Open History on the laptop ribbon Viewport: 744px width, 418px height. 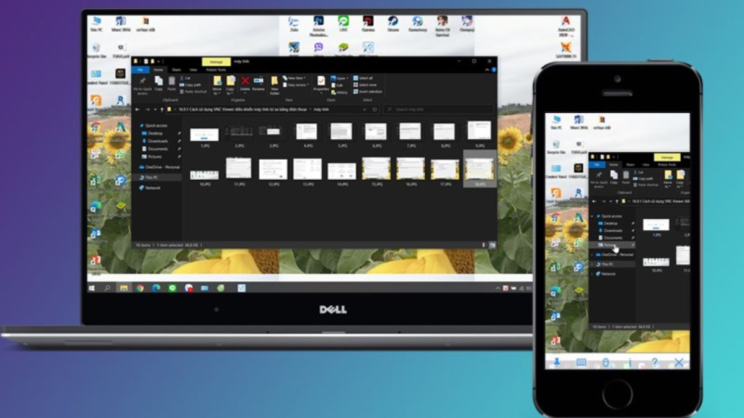339,92
